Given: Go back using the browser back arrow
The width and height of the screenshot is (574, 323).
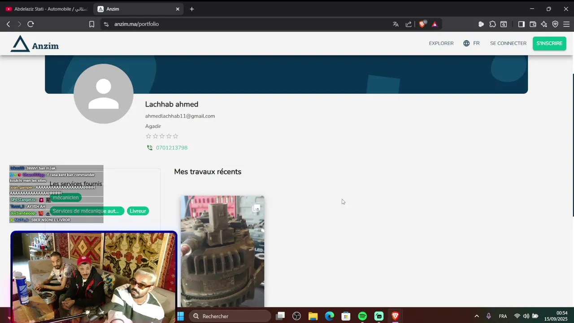Looking at the screenshot, I should tap(8, 24).
